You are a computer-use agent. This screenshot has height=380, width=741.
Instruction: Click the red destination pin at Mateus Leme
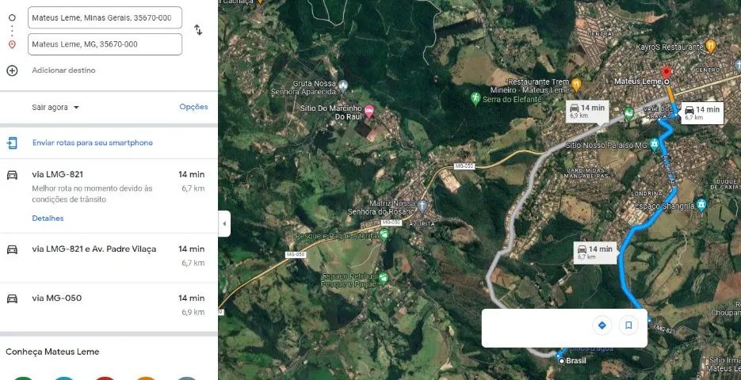coord(667,73)
